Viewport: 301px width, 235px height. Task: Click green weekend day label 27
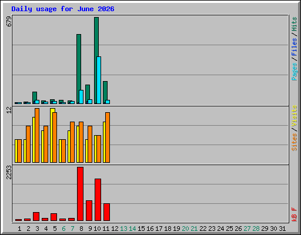point(247,229)
